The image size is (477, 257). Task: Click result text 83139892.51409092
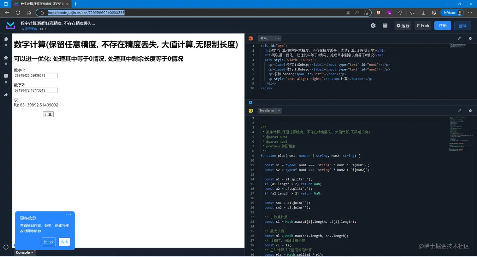[39, 105]
